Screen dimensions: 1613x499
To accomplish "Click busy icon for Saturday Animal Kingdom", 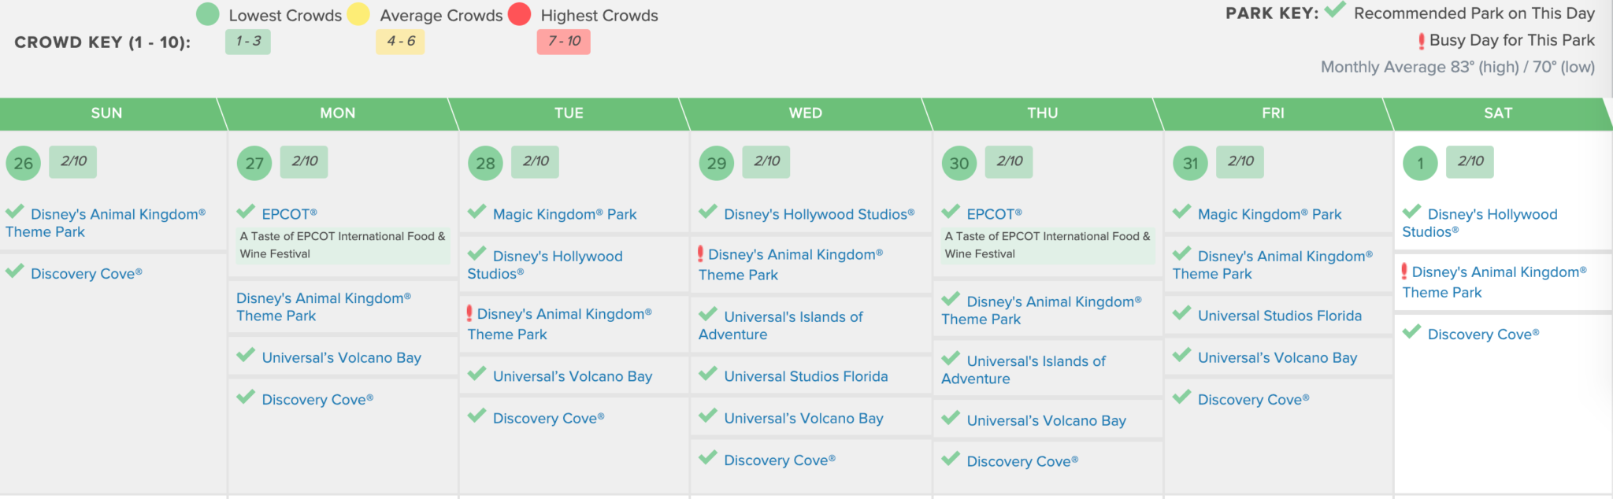I will (1404, 272).
